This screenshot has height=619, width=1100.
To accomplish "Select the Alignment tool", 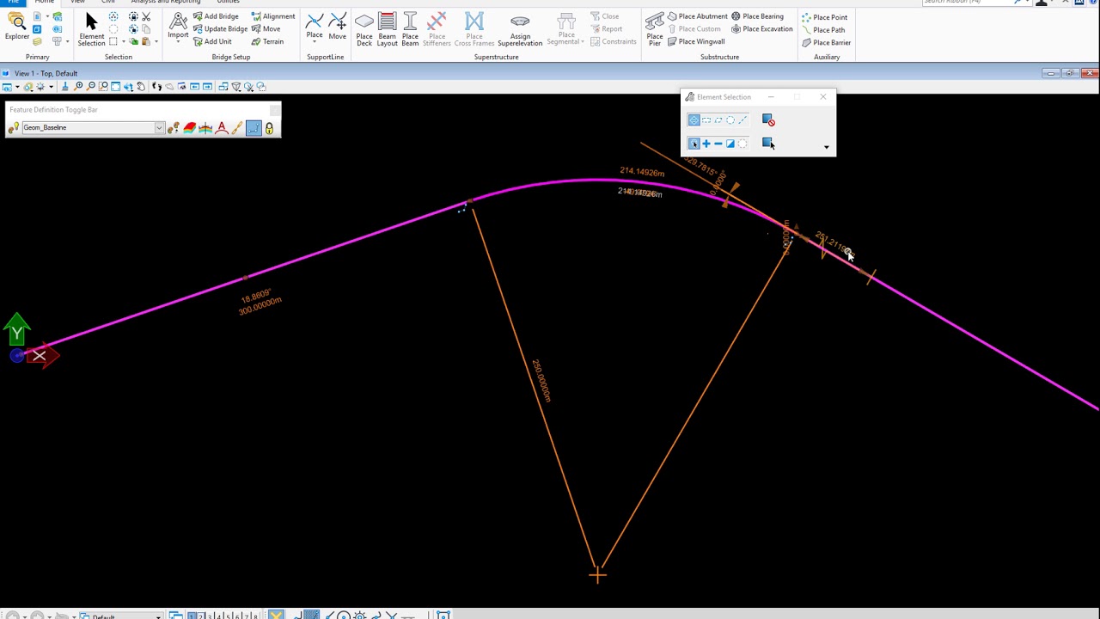I will pyautogui.click(x=272, y=16).
